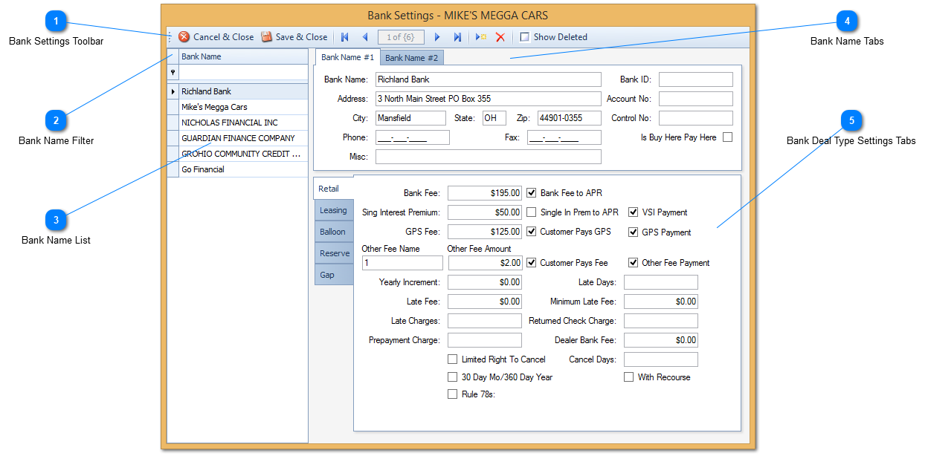This screenshot has width=928, height=456.
Task: Toggle Customer Pays Fee checkbox
Action: [532, 263]
